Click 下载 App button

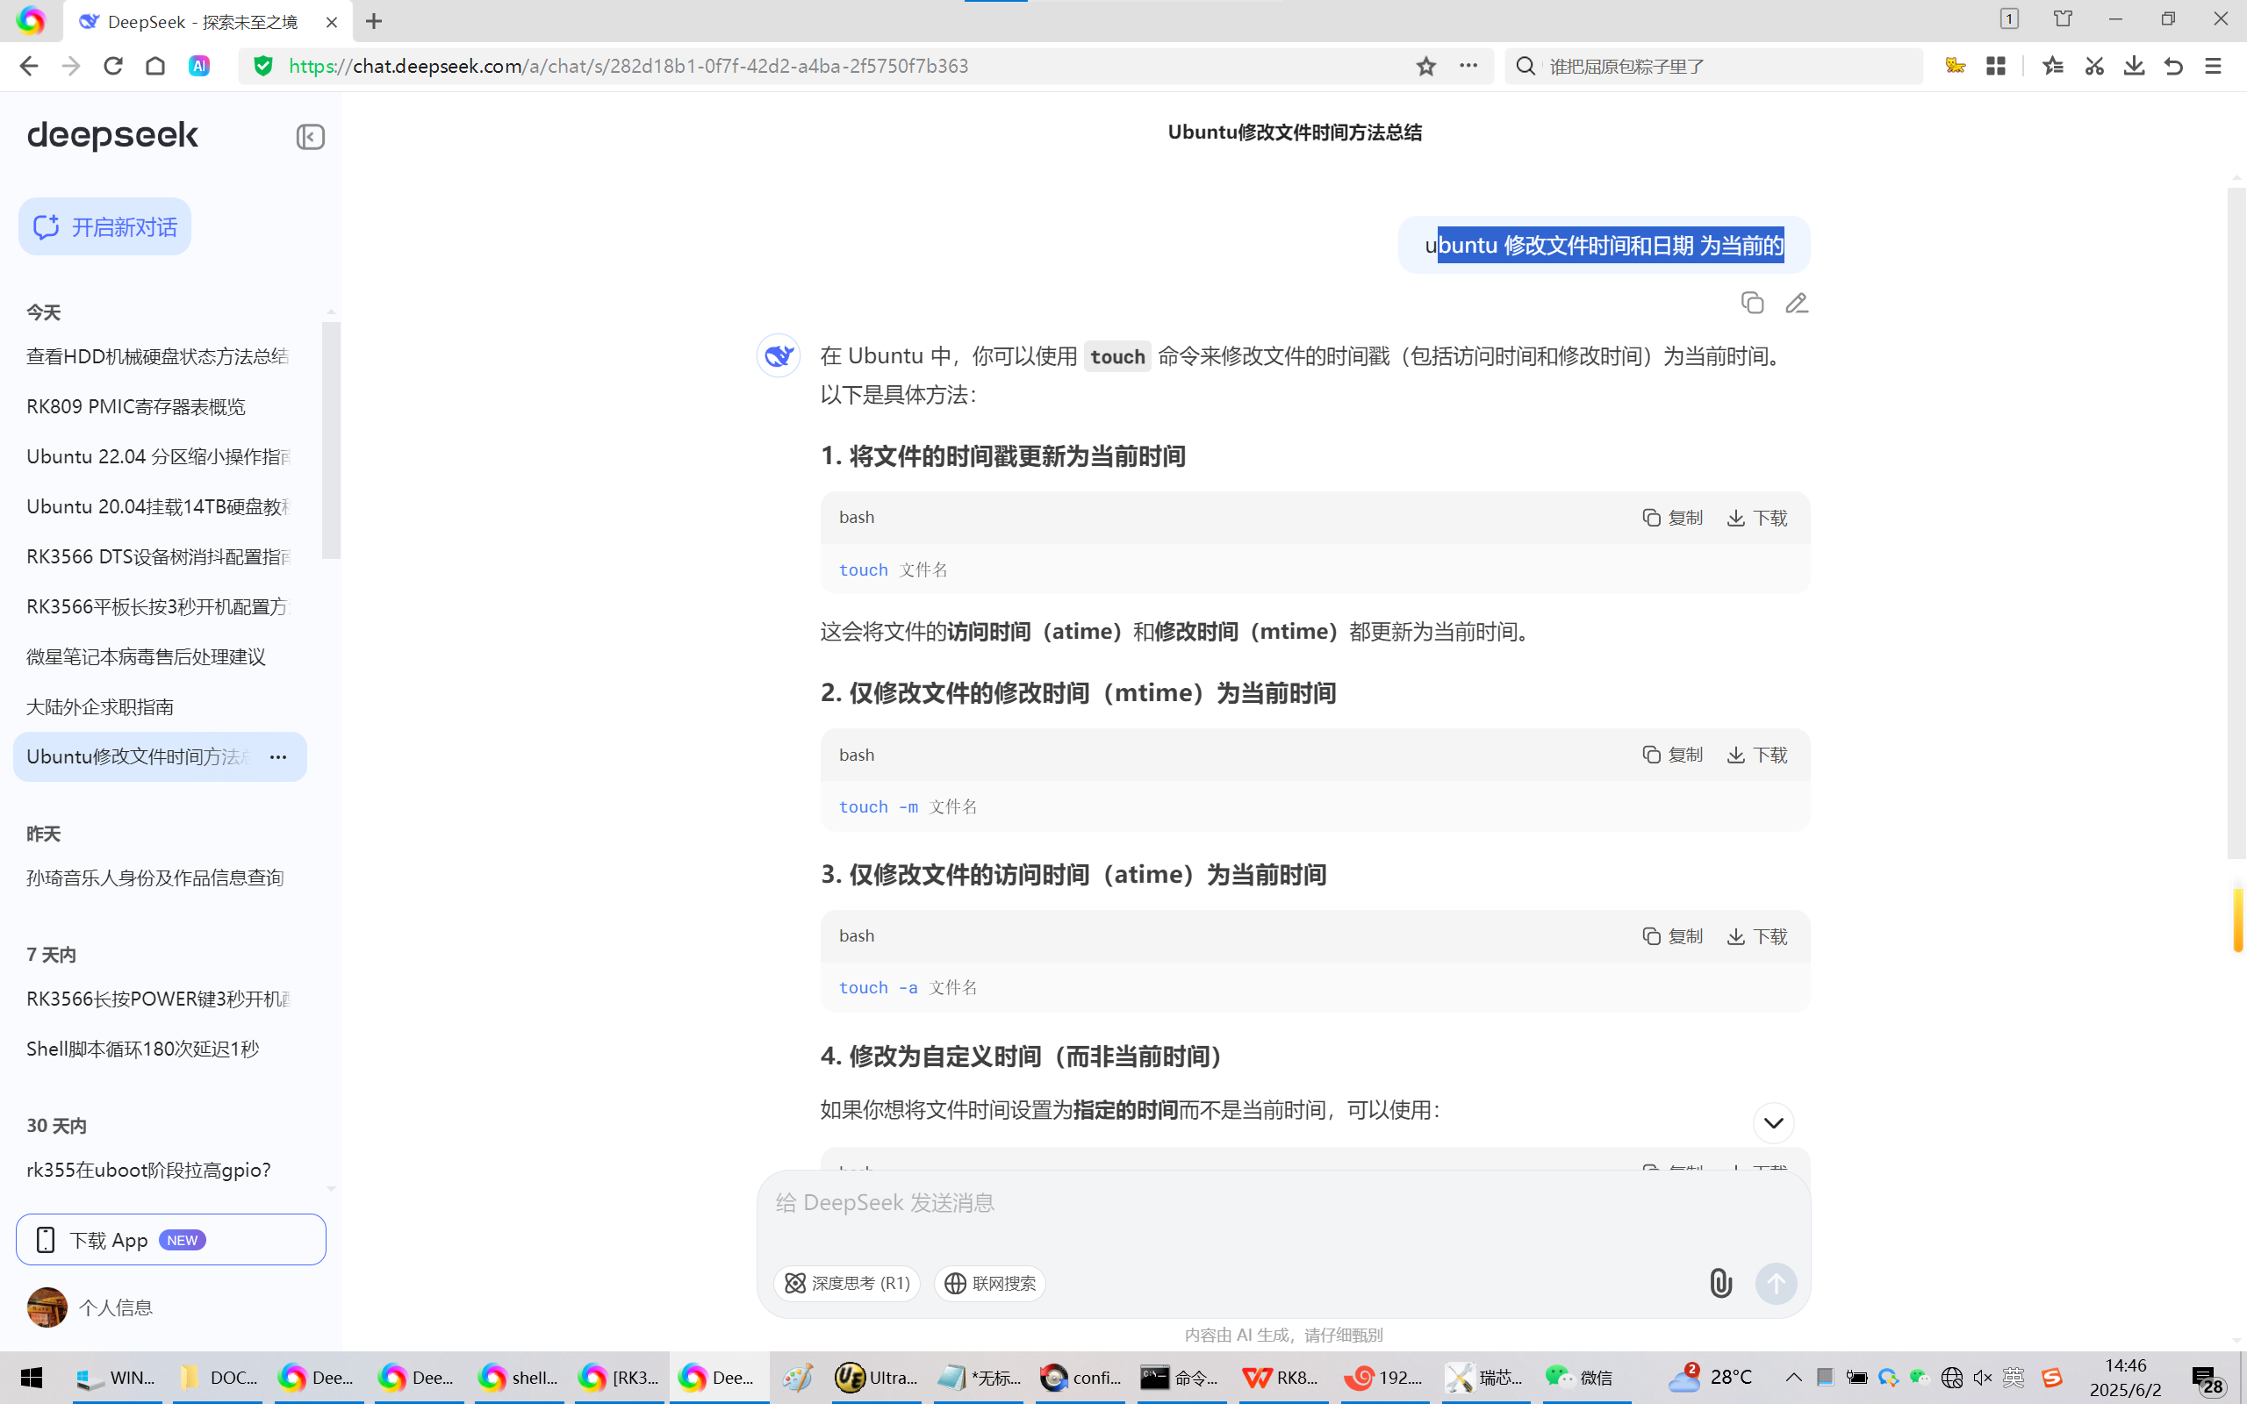tap(171, 1240)
